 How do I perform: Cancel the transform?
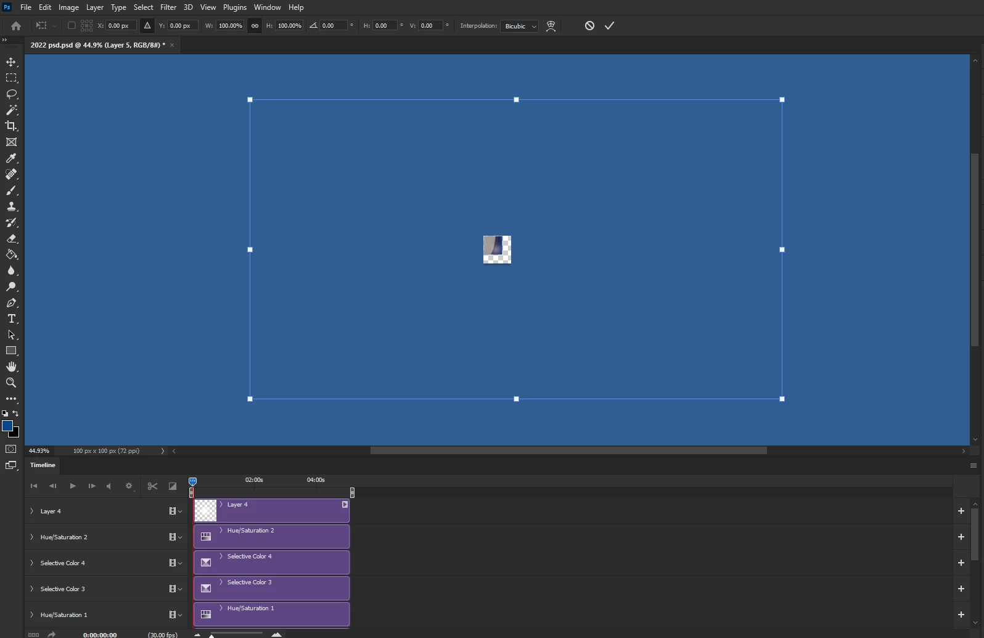point(590,26)
